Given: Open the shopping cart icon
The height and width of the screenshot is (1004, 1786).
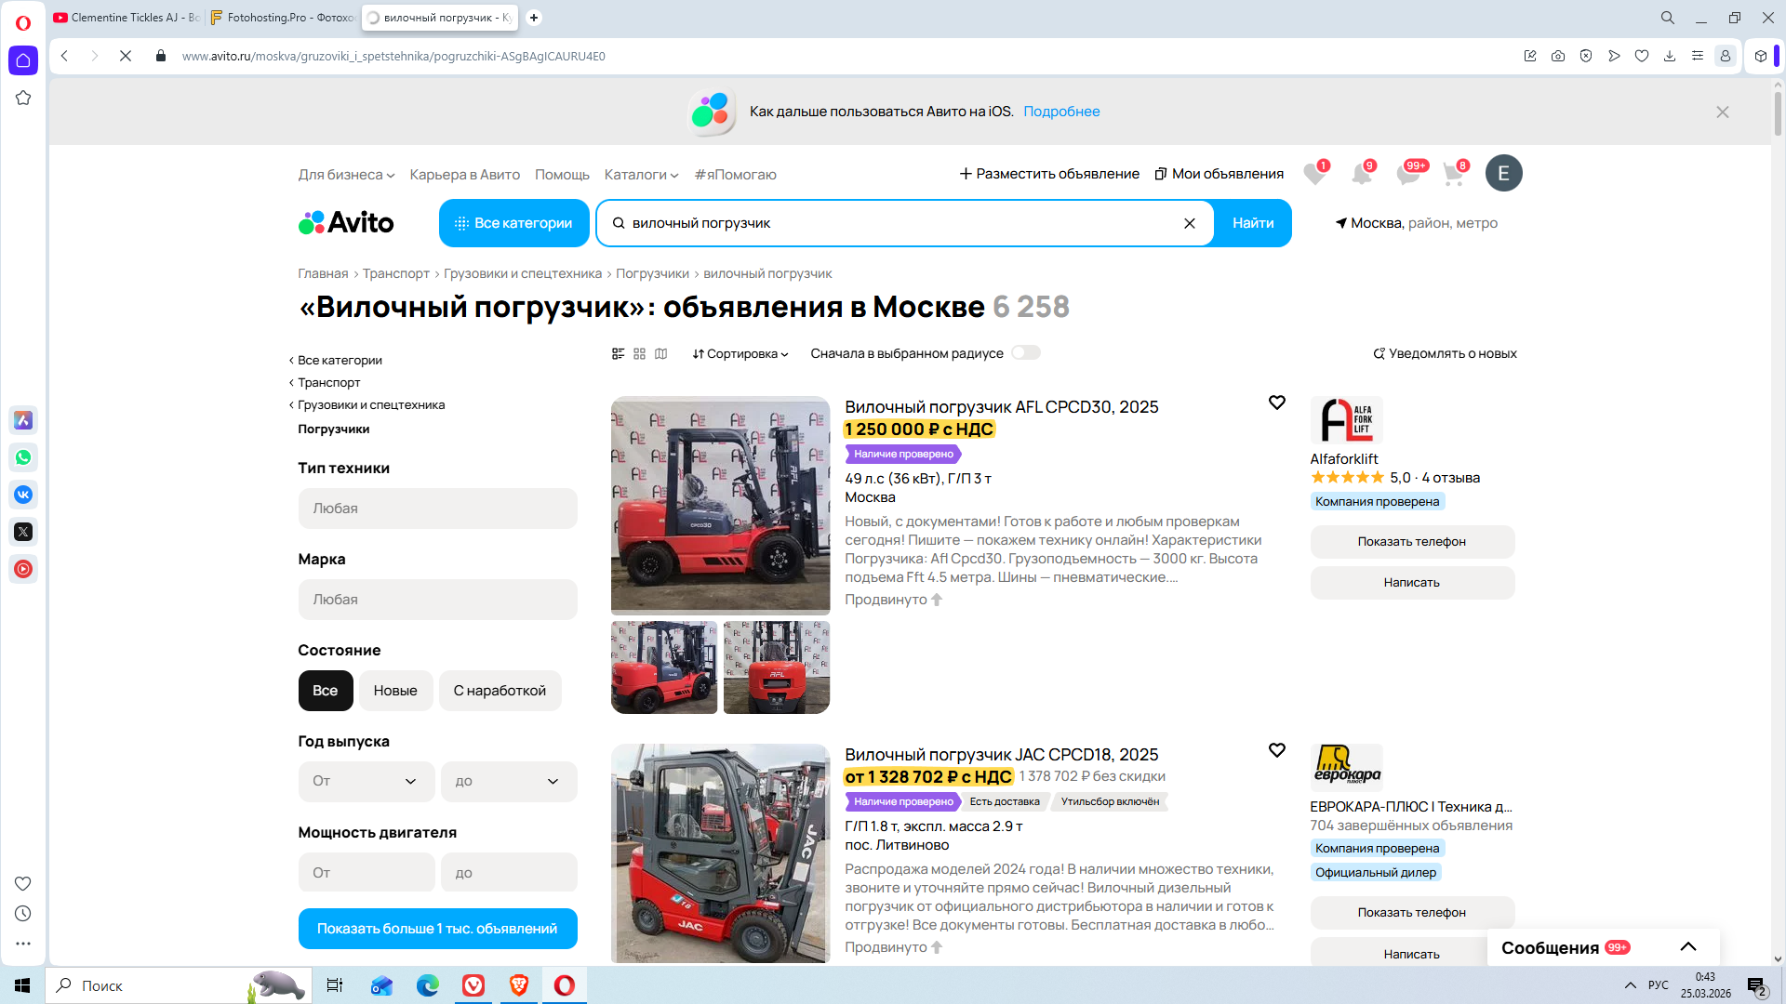Looking at the screenshot, I should pos(1452,174).
